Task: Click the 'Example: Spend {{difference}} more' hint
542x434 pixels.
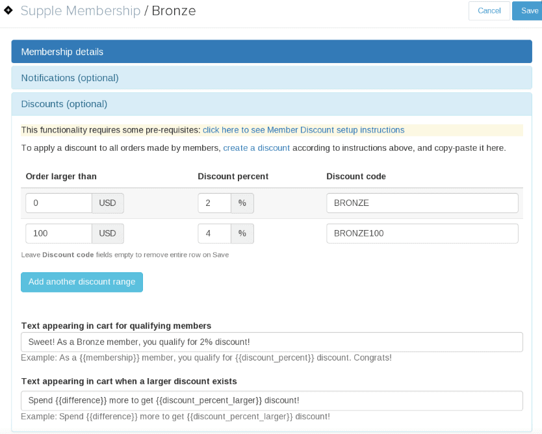Action: [175, 416]
